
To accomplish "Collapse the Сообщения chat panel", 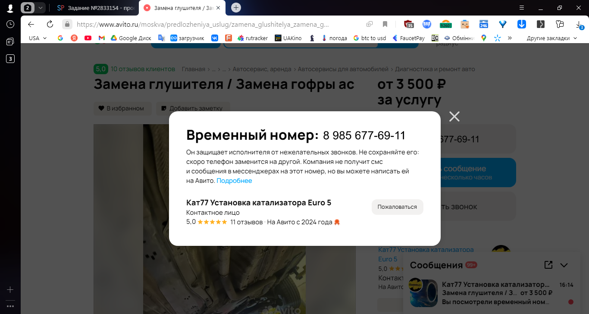I will click(564, 265).
